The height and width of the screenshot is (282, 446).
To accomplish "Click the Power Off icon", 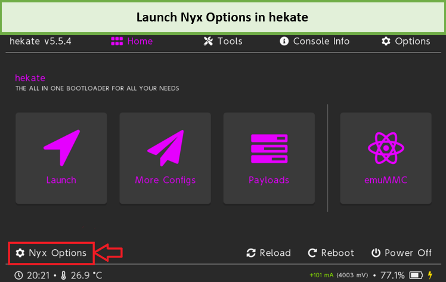I will coord(376,253).
